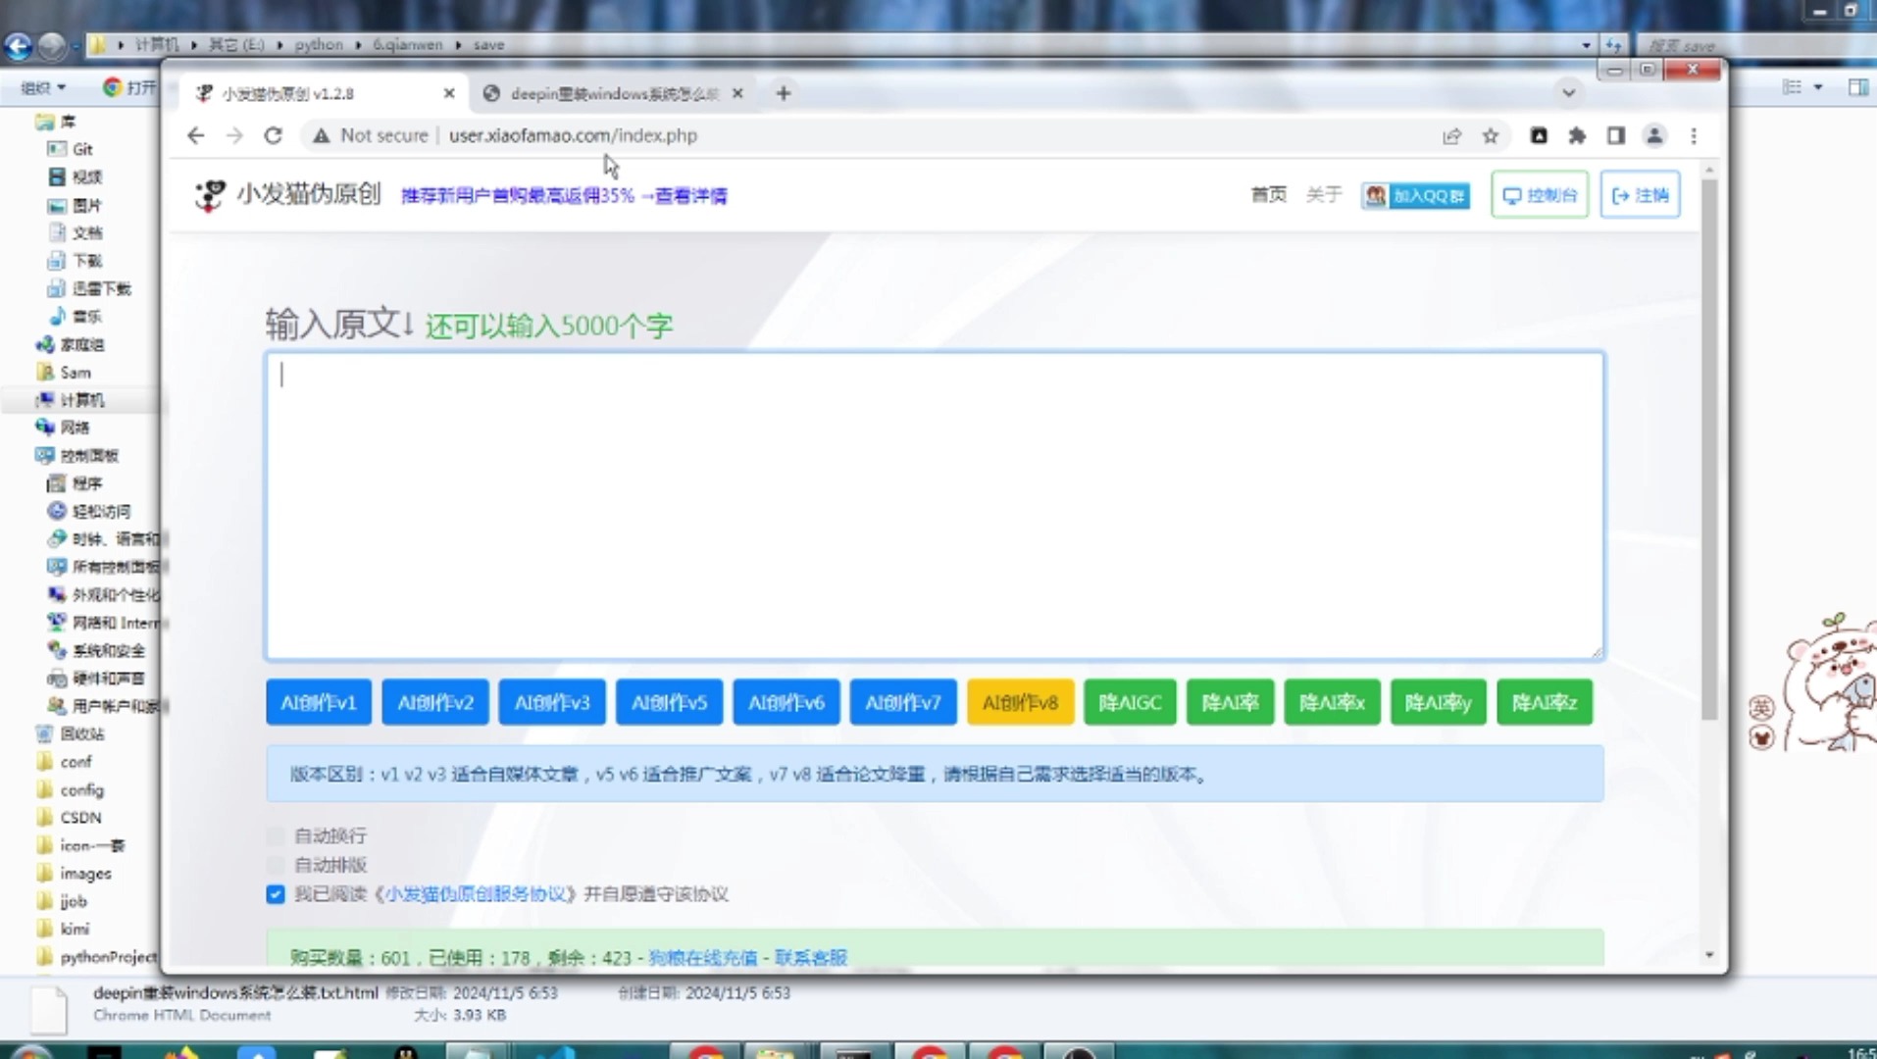Click the Explorer back button
This screenshot has width=1877, height=1059.
coord(18,45)
